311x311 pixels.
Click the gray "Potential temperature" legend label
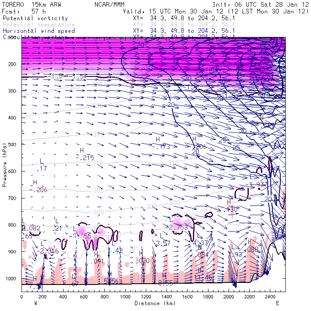pyautogui.click(x=39, y=25)
